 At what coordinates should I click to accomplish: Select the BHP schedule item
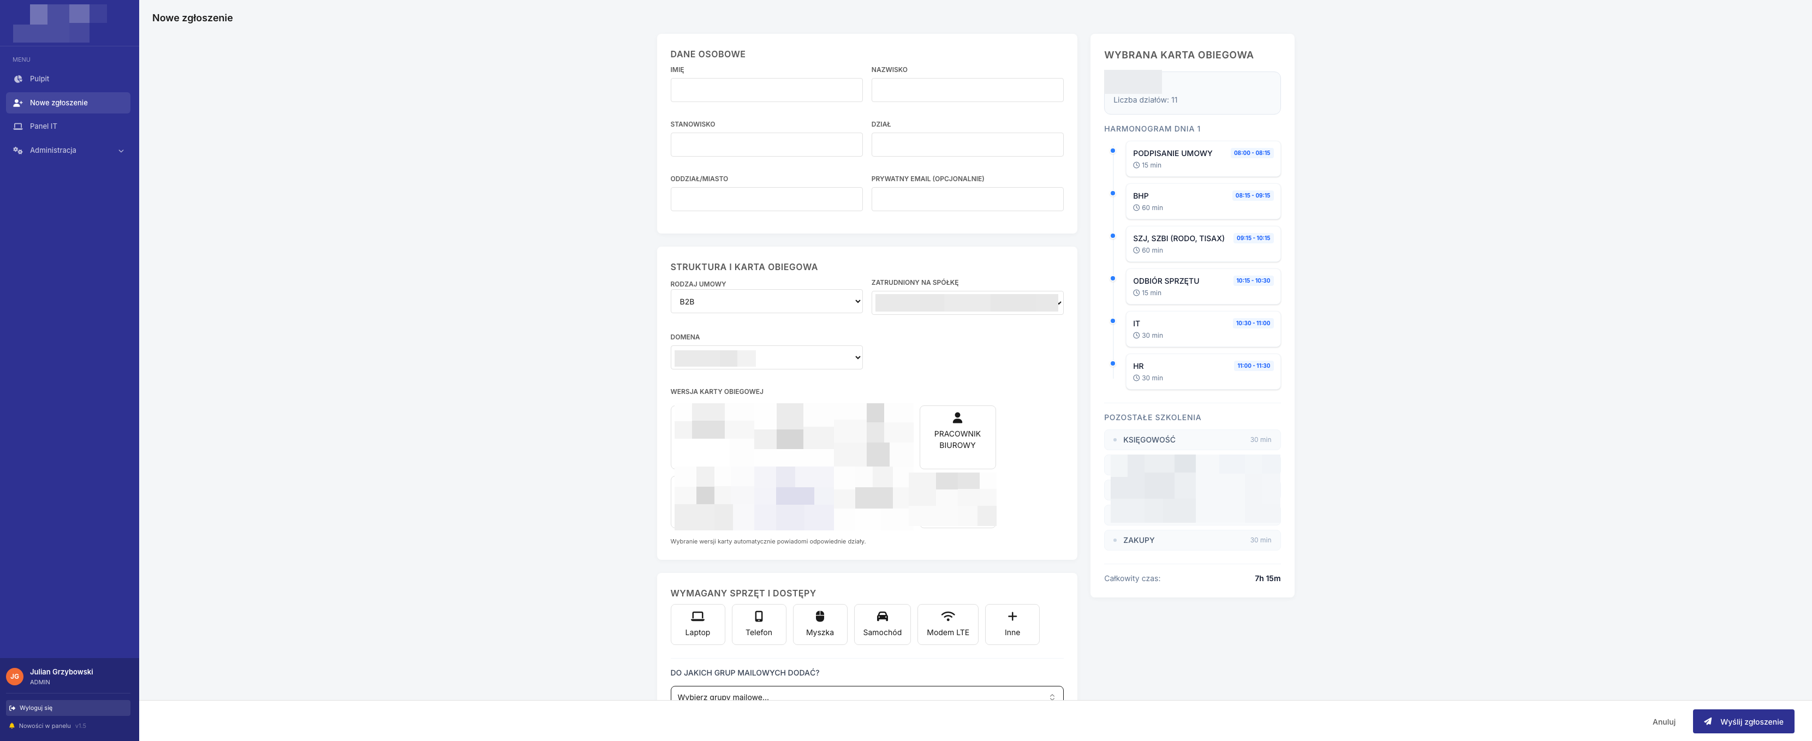tap(1203, 202)
